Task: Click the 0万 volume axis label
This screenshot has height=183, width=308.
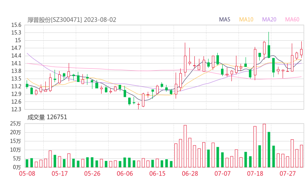Action: pyautogui.click(x=17, y=167)
